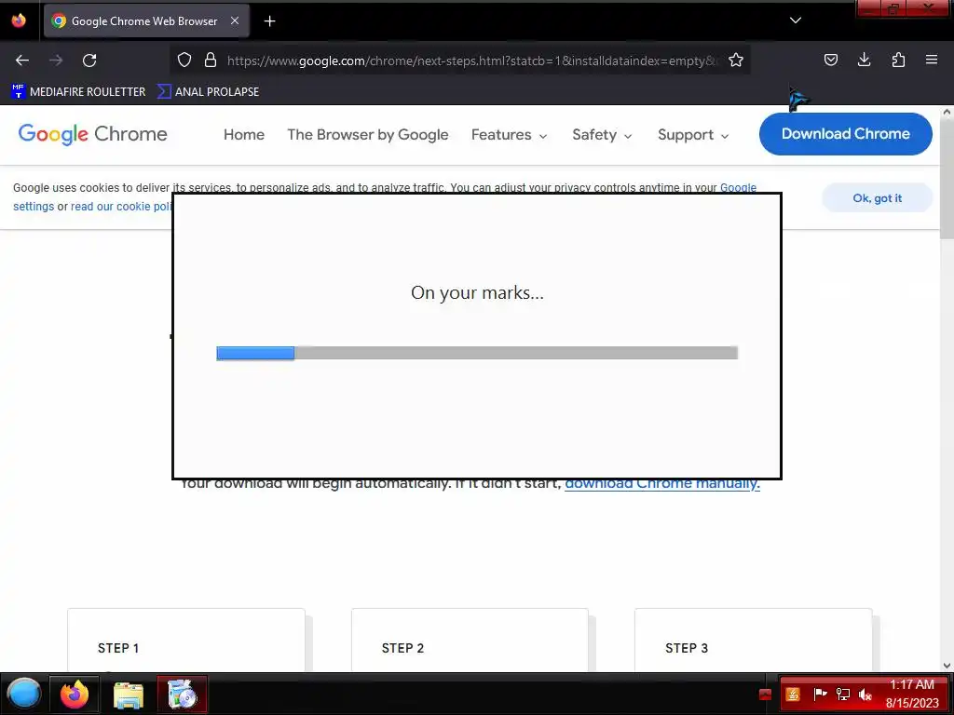Reload the current page

[x=89, y=61]
